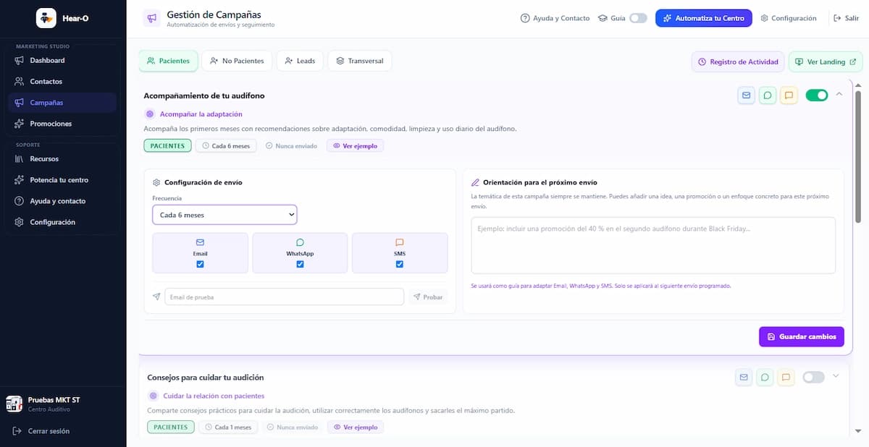Click the Cada 6 meses frequency chip

[x=226, y=145]
